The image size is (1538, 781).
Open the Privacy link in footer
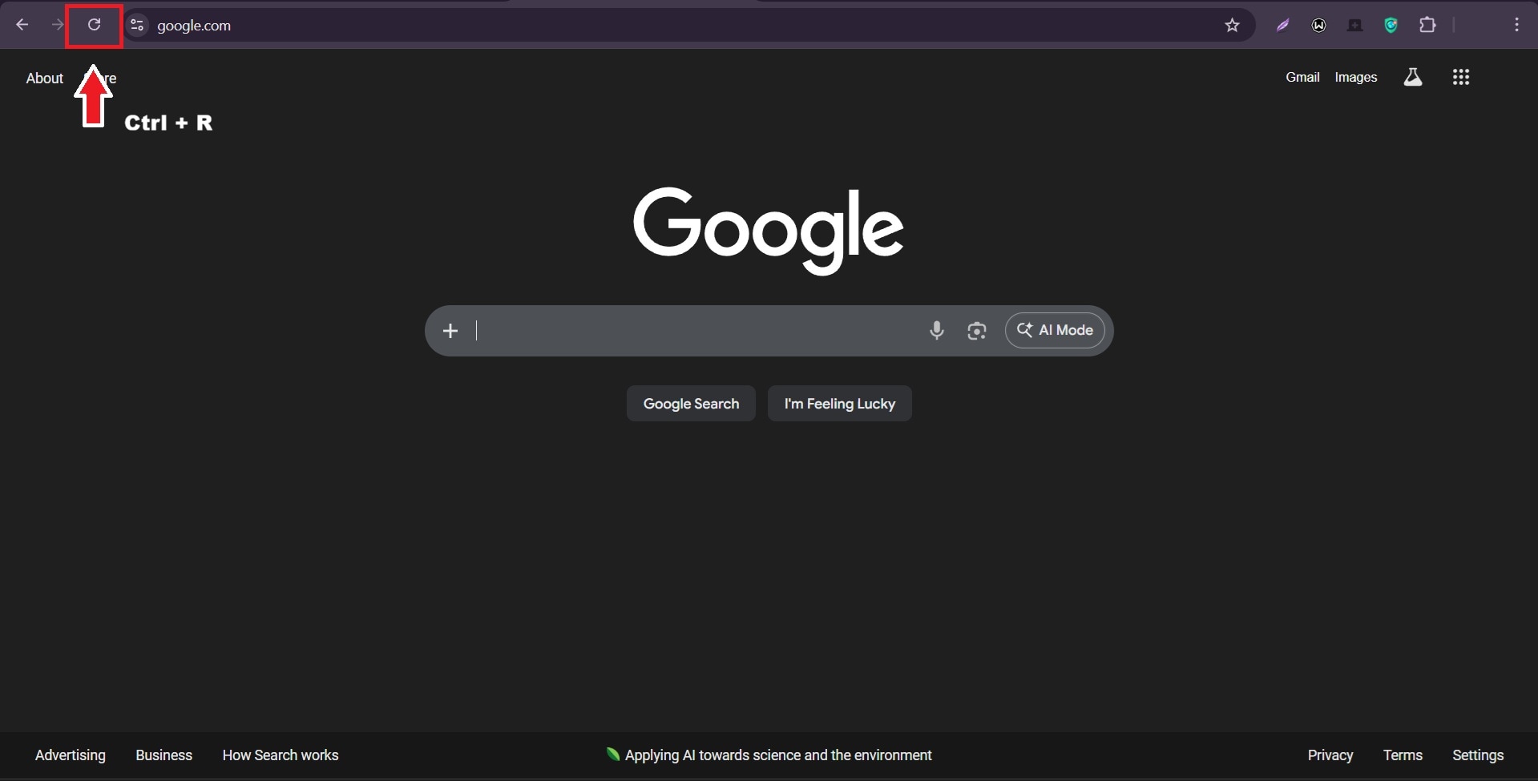coord(1330,754)
